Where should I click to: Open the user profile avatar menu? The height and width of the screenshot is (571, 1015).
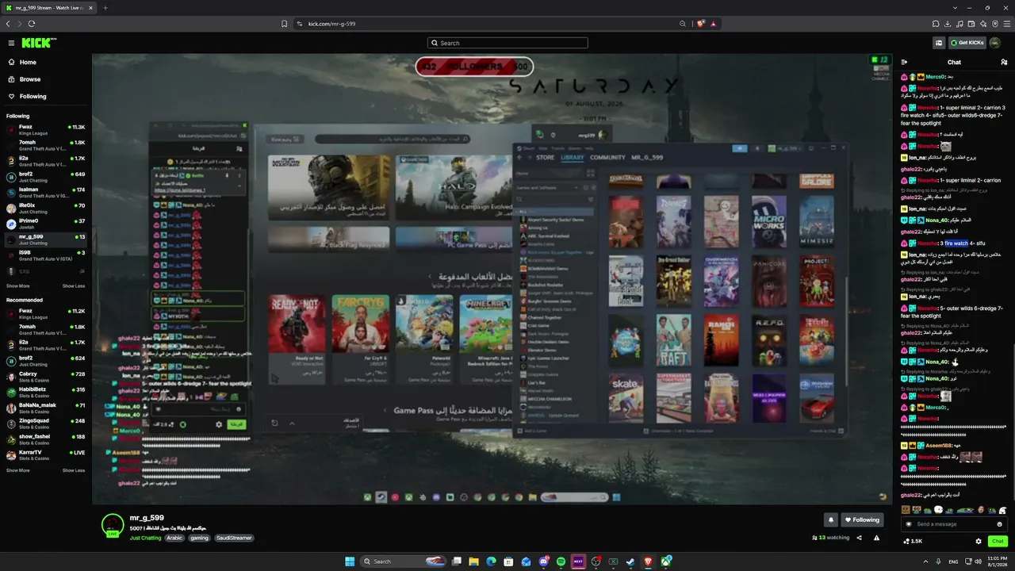click(995, 43)
